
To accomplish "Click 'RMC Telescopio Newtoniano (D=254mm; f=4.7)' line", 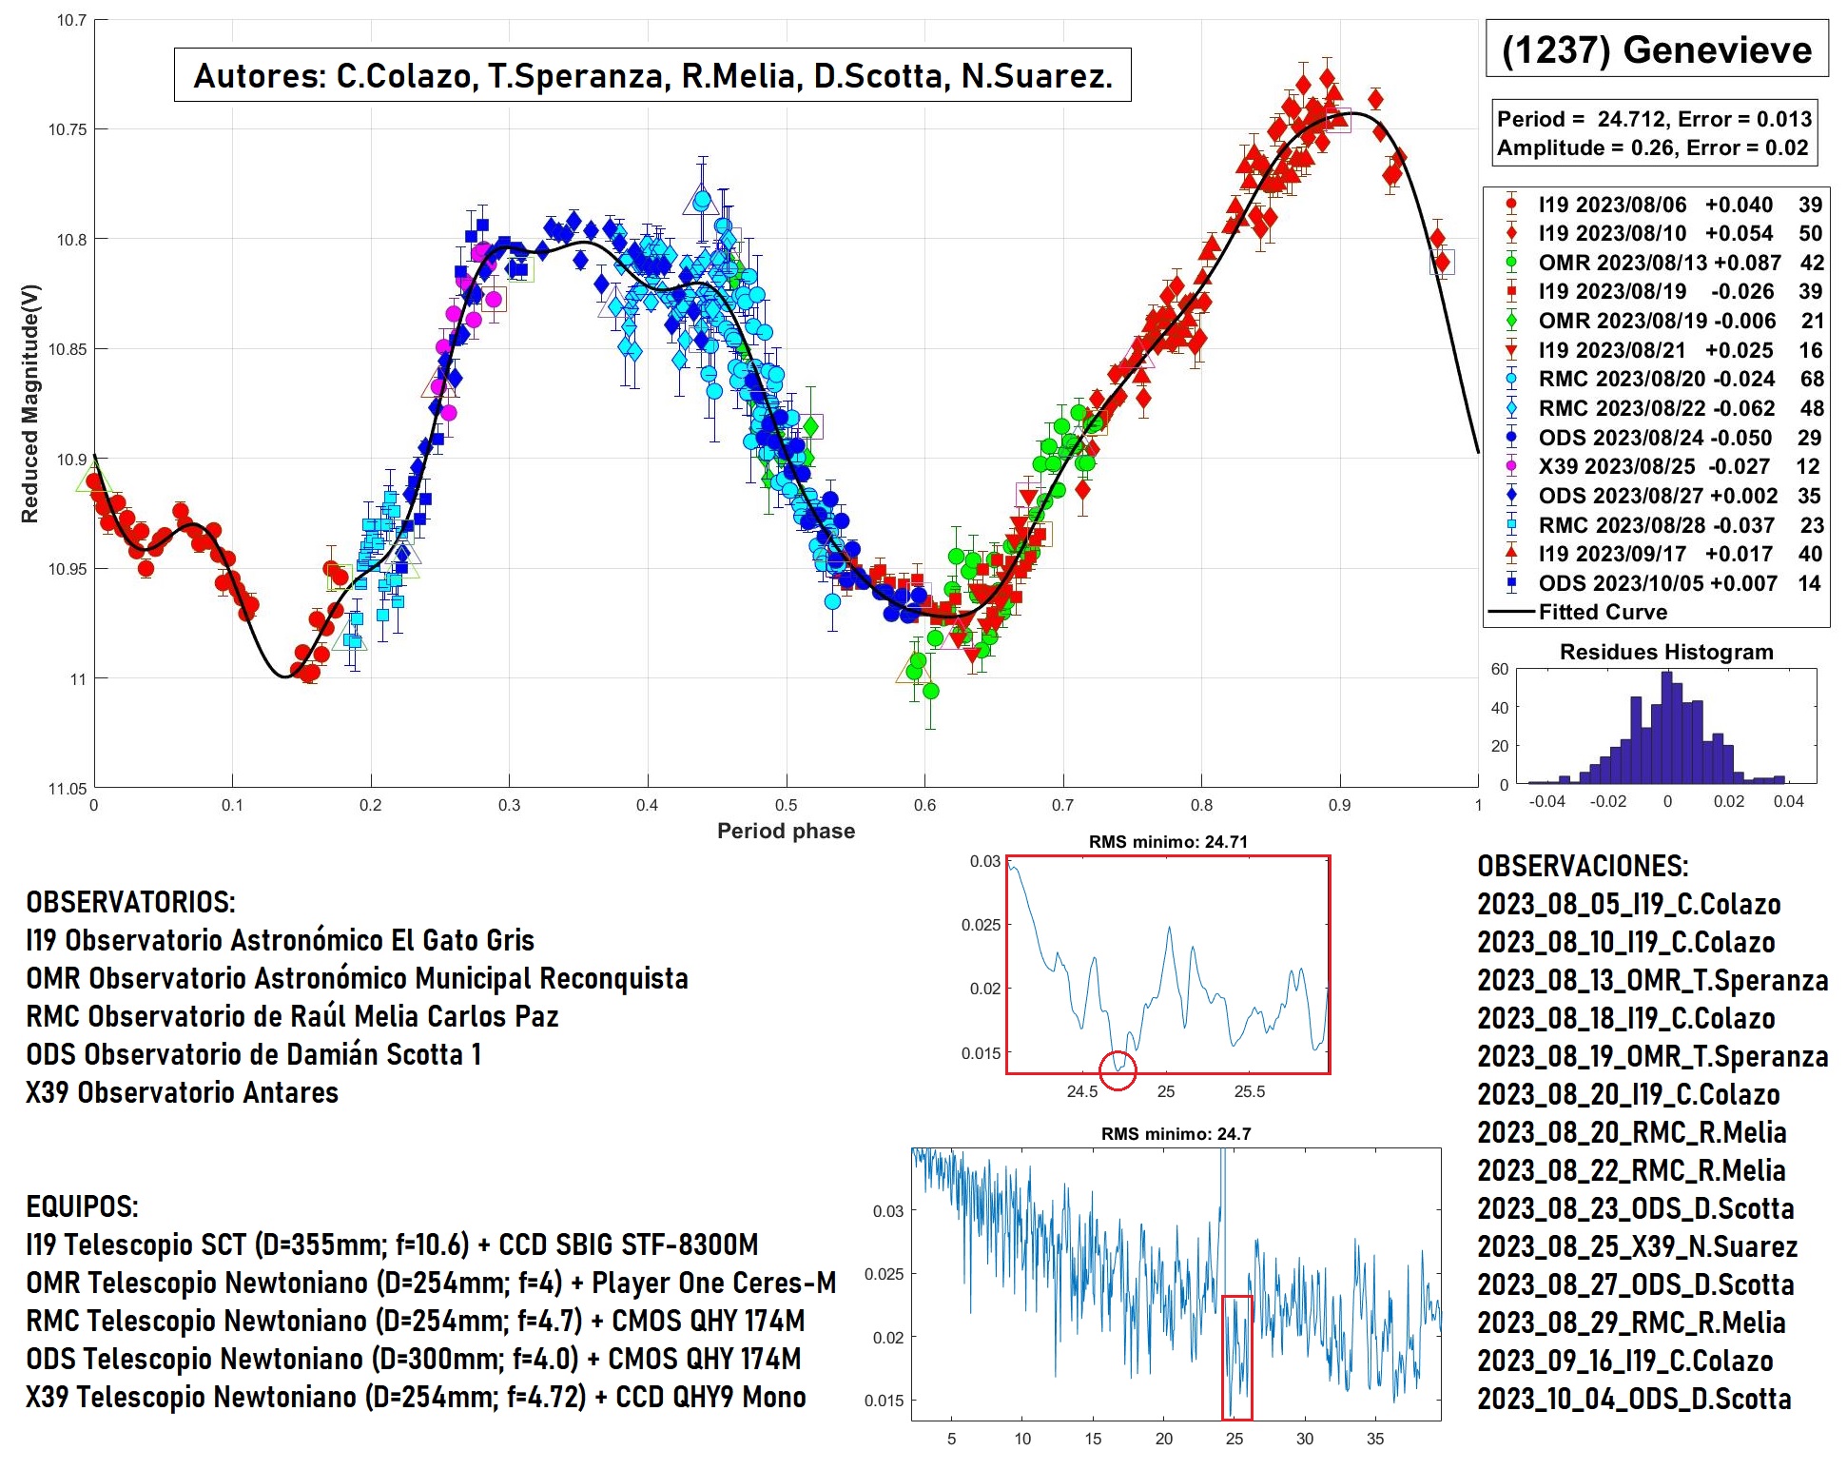I will coord(416,1321).
